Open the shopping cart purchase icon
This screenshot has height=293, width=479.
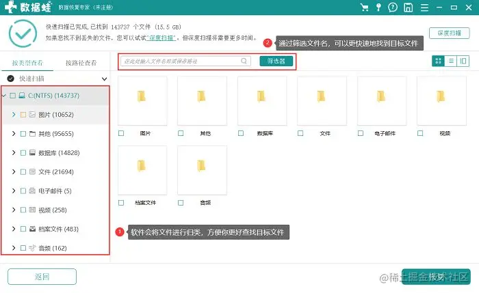pyautogui.click(x=364, y=8)
